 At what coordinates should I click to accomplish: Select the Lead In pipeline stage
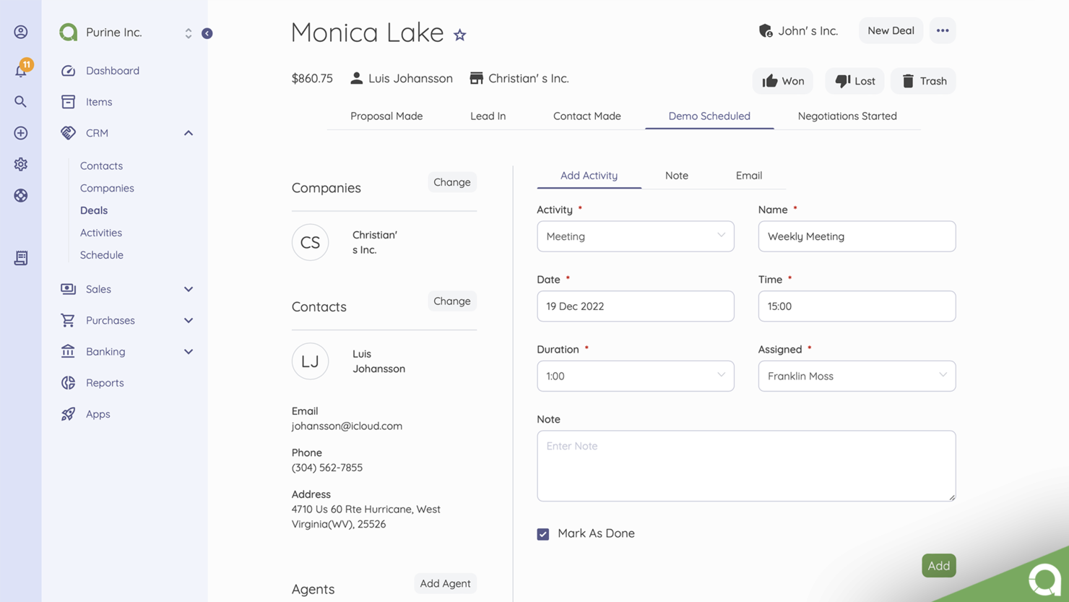pos(488,116)
